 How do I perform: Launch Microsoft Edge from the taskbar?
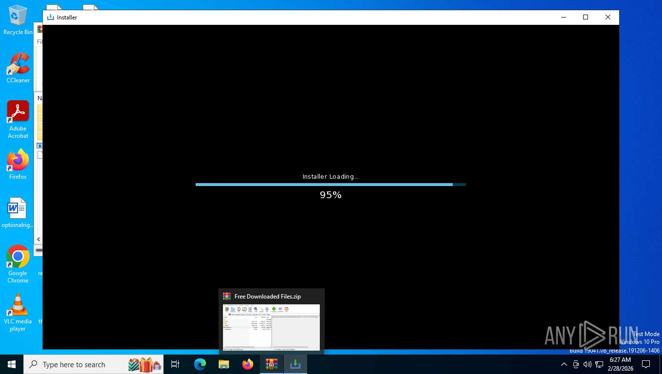(200, 364)
